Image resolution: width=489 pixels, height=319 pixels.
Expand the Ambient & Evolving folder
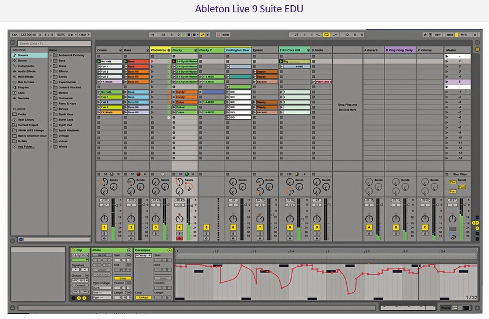[51, 55]
